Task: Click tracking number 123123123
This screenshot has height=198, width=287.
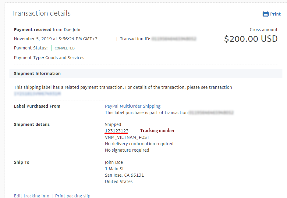Action: pos(117,131)
